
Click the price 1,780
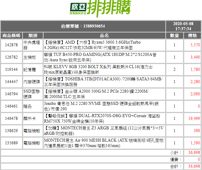[195, 69]
